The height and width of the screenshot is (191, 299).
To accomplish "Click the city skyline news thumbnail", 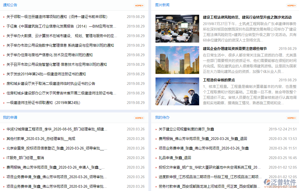I will (177, 60).
